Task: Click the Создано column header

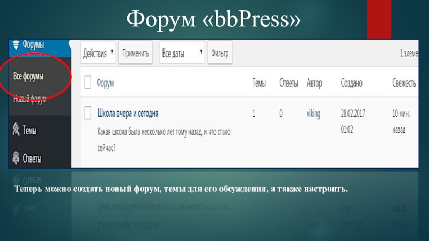Action: point(352,83)
